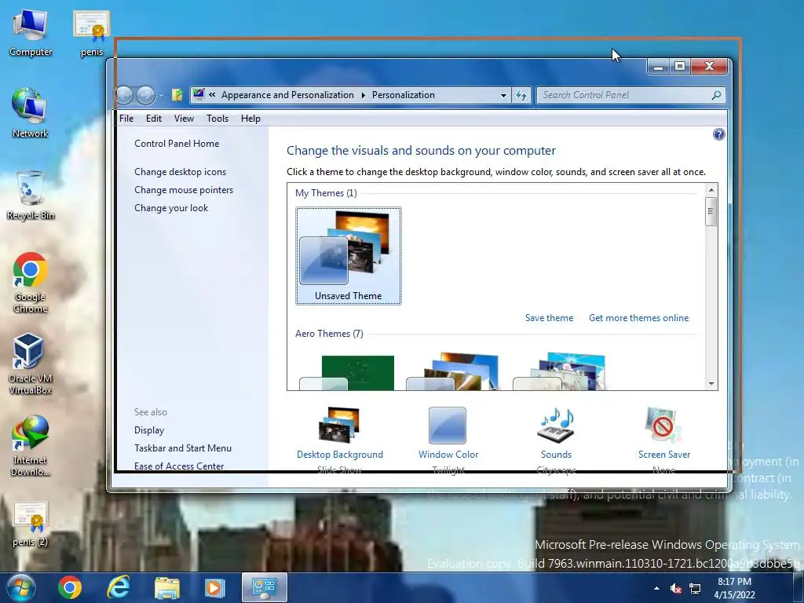The width and height of the screenshot is (804, 603).
Task: Click the Personalization breadcrumb
Action: pyautogui.click(x=403, y=95)
